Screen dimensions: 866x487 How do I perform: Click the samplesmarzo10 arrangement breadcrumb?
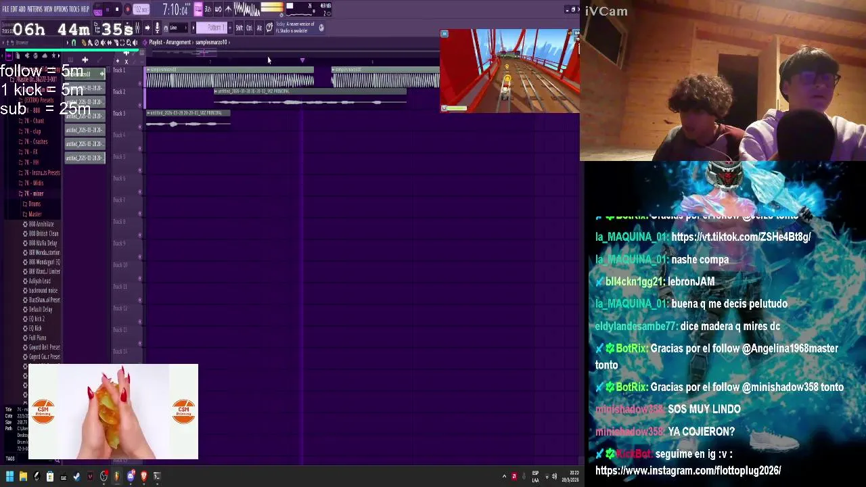pos(211,42)
